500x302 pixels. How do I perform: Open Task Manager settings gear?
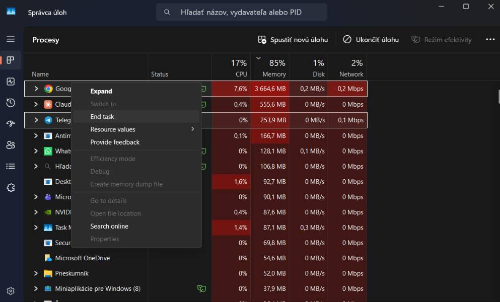tap(11, 291)
